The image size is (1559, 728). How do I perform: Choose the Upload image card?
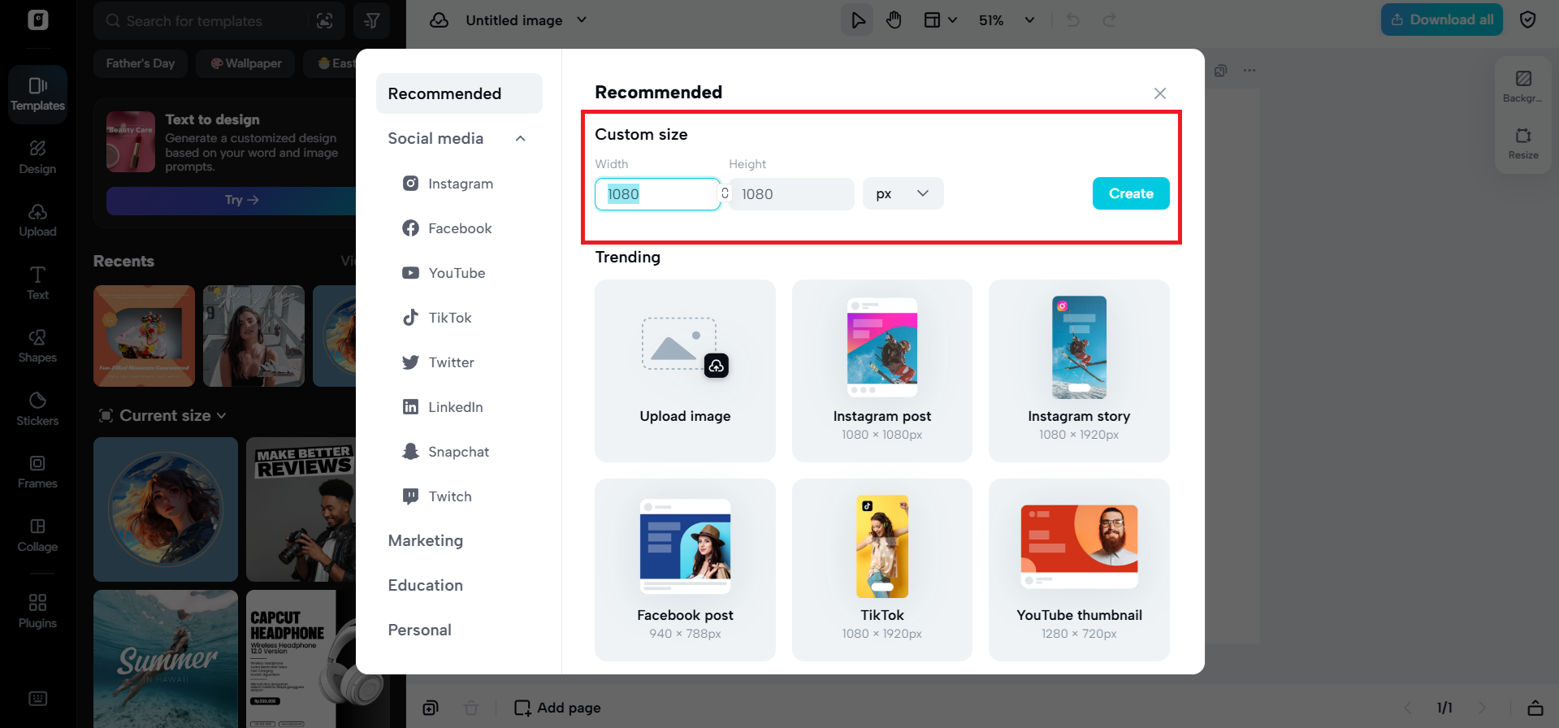click(685, 370)
